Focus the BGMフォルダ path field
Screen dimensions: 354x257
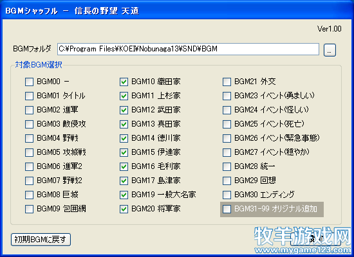click(x=189, y=49)
